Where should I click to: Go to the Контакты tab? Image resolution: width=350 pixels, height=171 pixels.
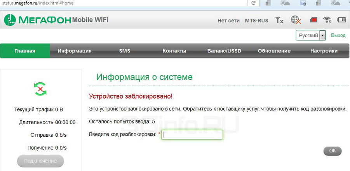click(174, 51)
